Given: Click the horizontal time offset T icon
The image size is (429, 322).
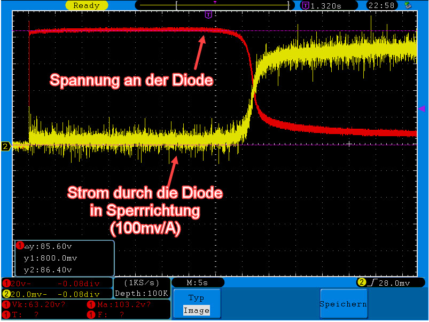Looking at the screenshot, I should click(x=306, y=5).
